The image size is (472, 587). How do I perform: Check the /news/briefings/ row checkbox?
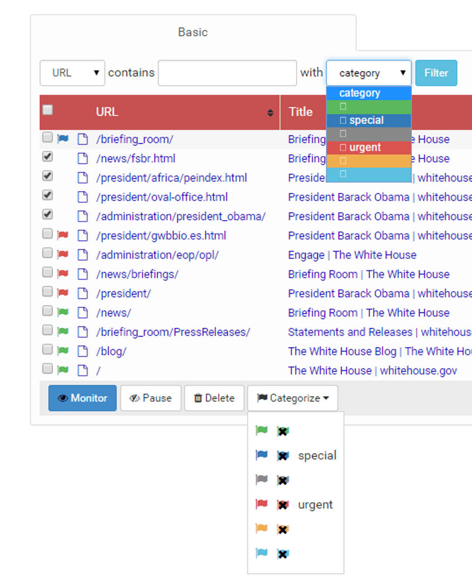[48, 272]
